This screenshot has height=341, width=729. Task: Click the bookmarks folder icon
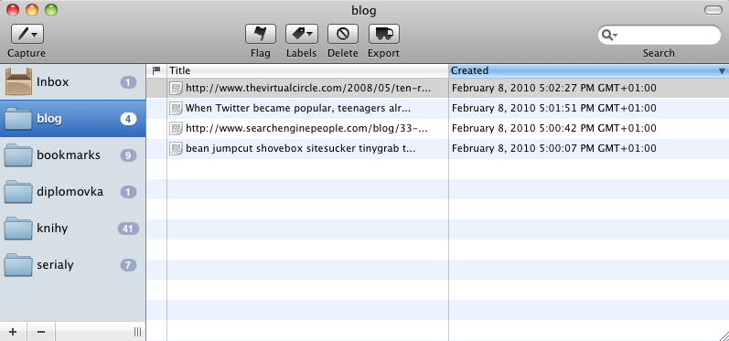pyautogui.click(x=18, y=155)
